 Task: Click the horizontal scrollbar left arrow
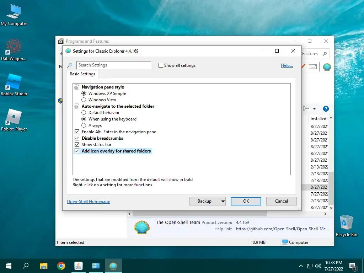(129, 214)
